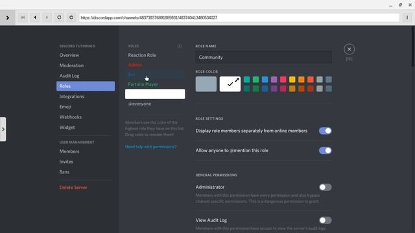Pick the dark blue color swatch
The height and width of the screenshot is (233, 415).
pos(265,89)
